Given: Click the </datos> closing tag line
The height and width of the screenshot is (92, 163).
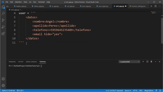Looking at the screenshot, I should [32, 38].
